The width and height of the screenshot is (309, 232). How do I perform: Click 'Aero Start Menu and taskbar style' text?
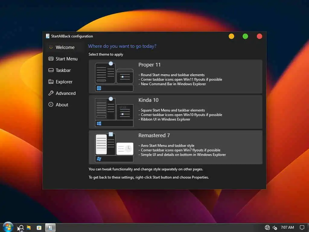click(x=167, y=146)
